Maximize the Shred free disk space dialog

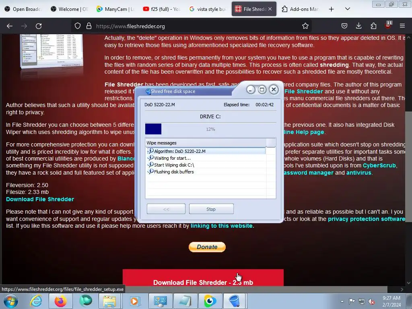[262, 90]
